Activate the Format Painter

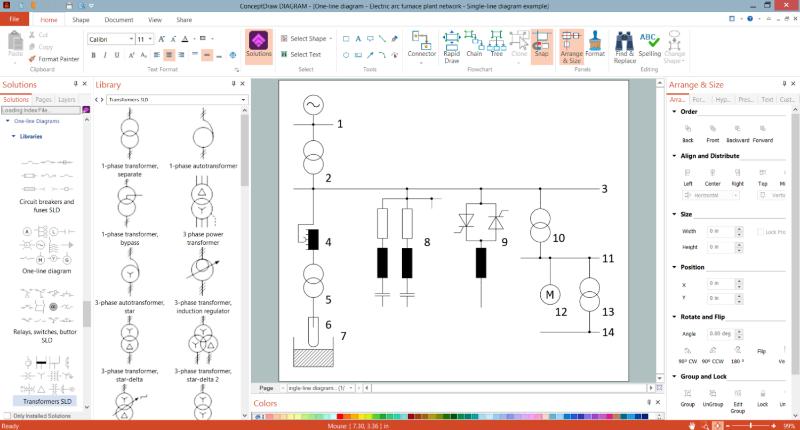[x=54, y=59]
